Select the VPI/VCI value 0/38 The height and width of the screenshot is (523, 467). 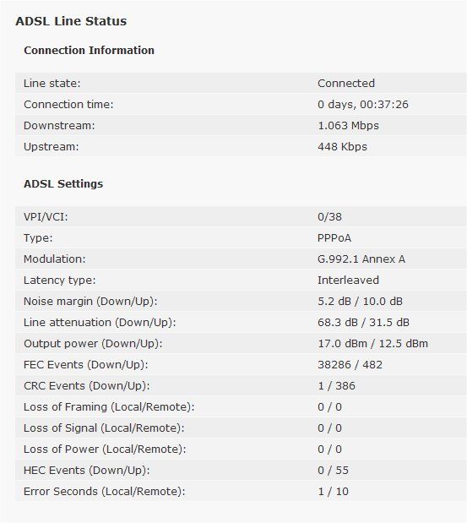coord(329,217)
